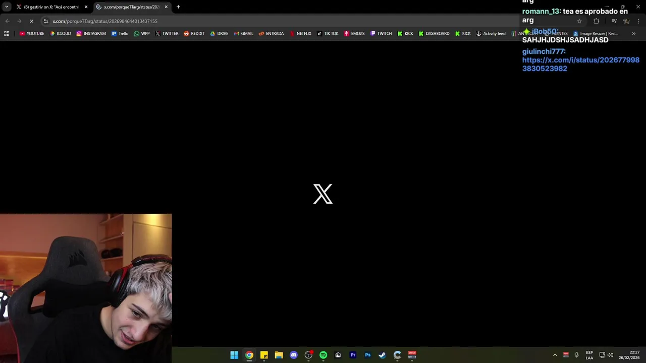Open Sticky Notes from the taskbar
This screenshot has height=363, width=646.
[264, 355]
